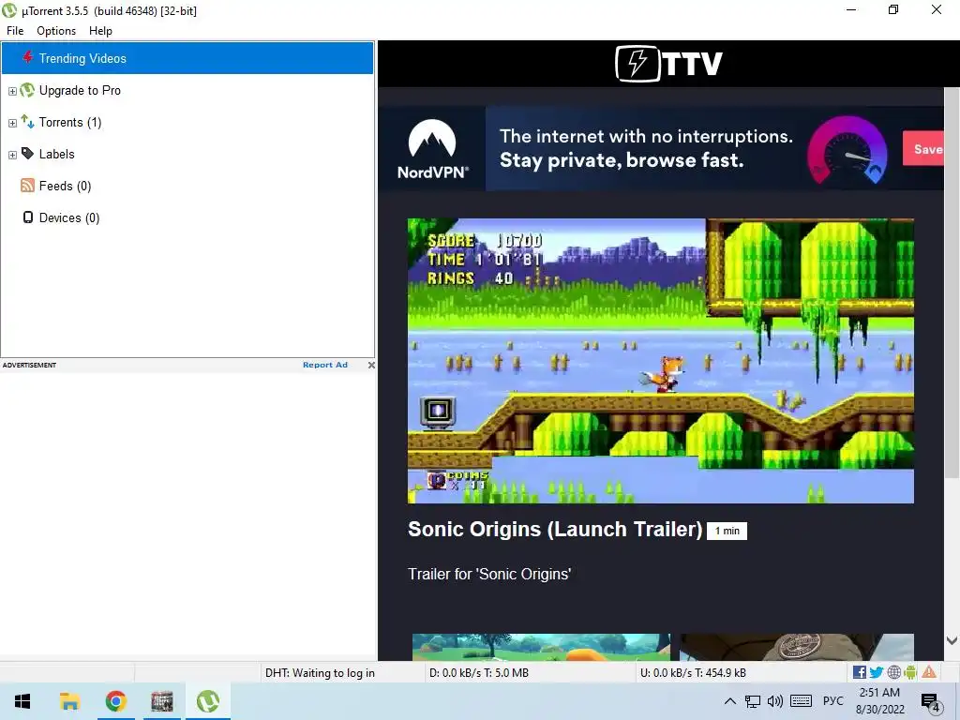Open the Help menu
960x720 pixels.
(100, 31)
